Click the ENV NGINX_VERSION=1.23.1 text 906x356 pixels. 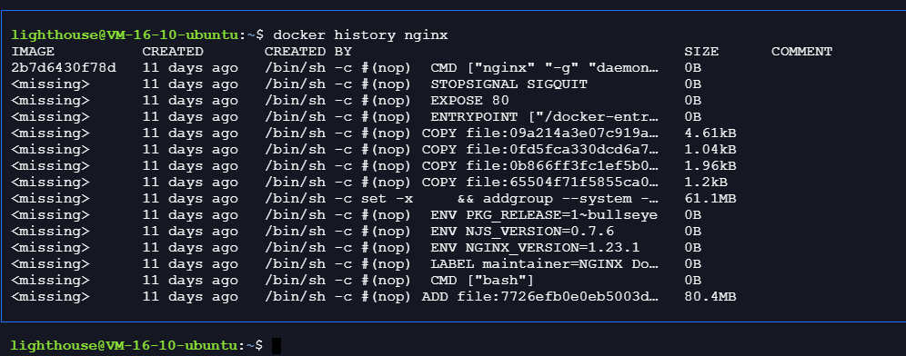point(535,248)
